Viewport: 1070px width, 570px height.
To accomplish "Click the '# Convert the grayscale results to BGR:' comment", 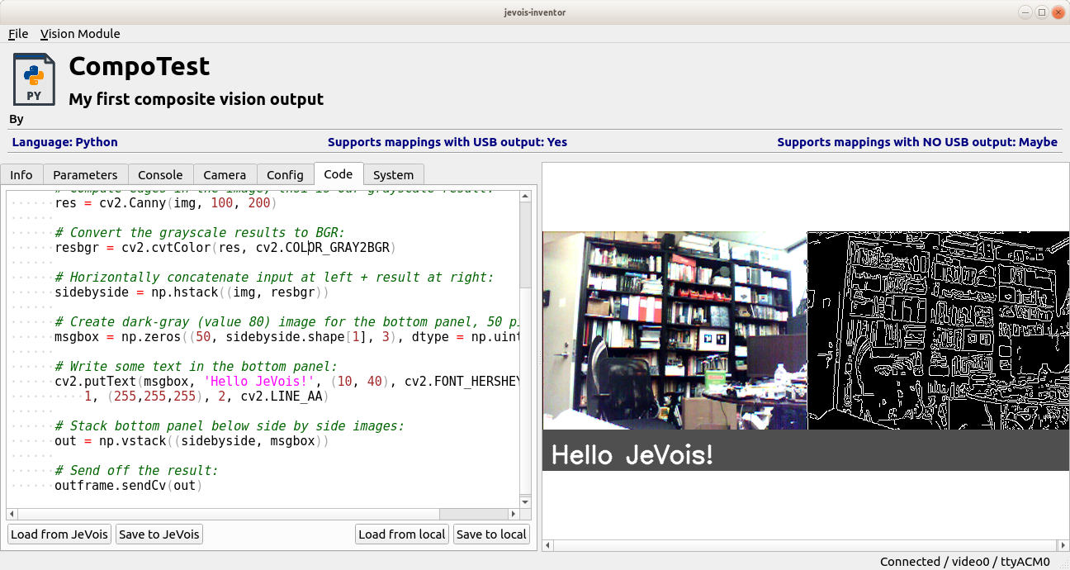I will pos(200,232).
